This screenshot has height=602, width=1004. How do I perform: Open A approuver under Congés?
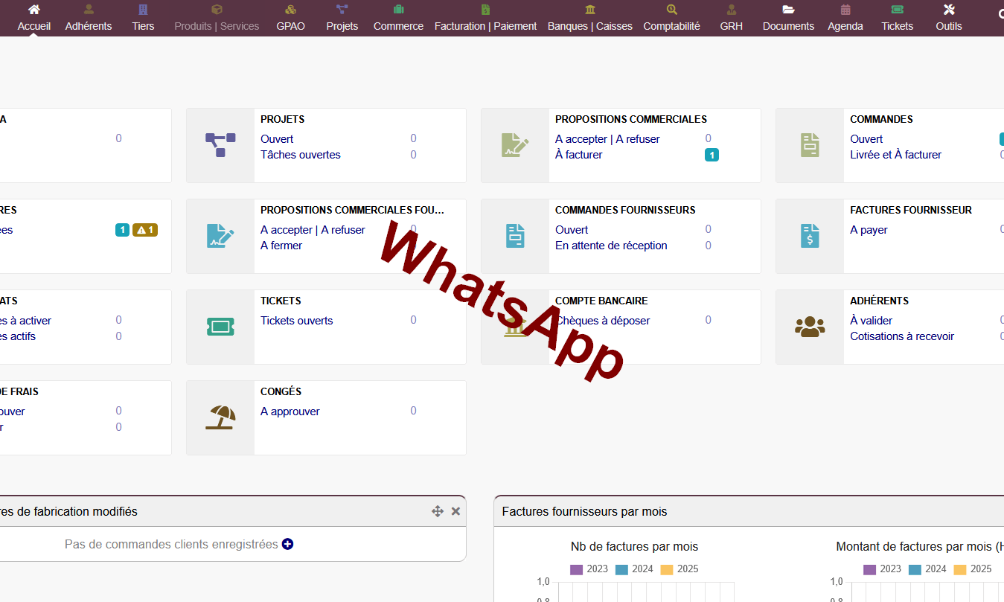(x=290, y=412)
